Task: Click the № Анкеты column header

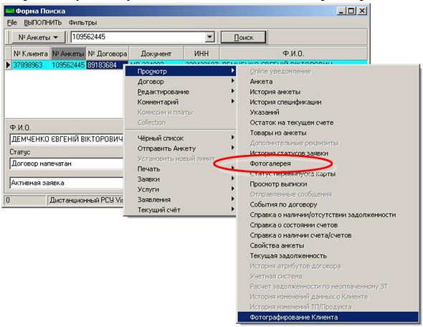Action: tap(68, 54)
